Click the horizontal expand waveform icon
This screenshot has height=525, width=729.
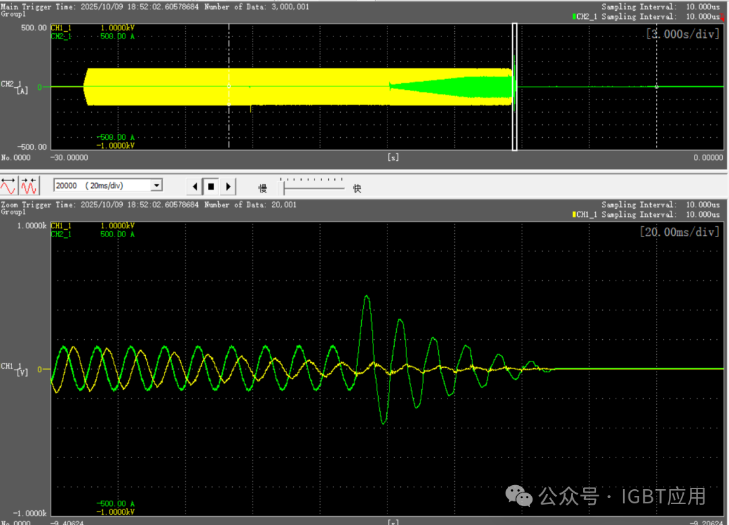(x=8, y=186)
